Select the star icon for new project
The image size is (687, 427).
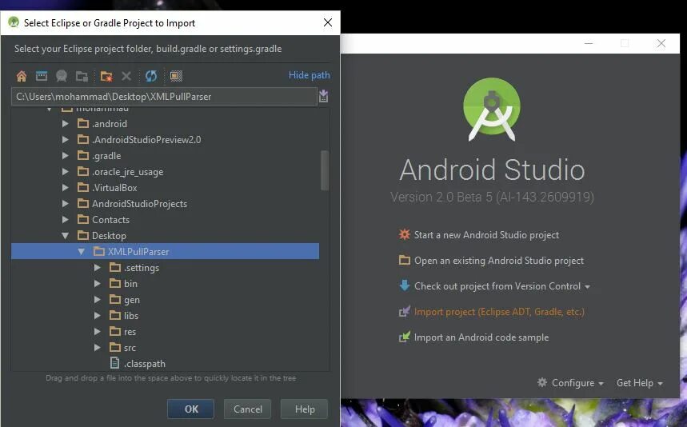[404, 234]
